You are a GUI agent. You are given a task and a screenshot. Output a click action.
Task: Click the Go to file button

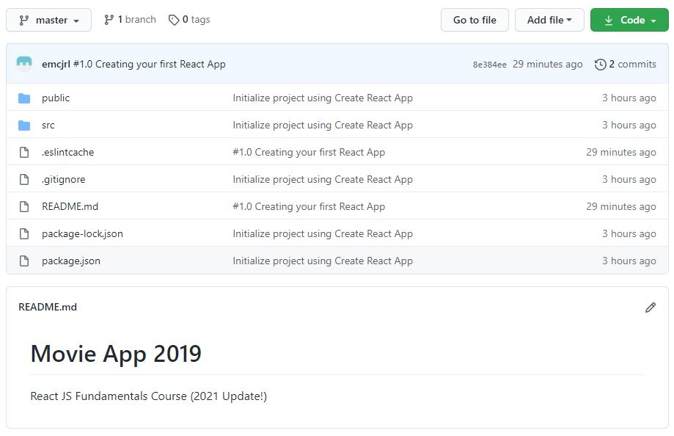tap(475, 21)
